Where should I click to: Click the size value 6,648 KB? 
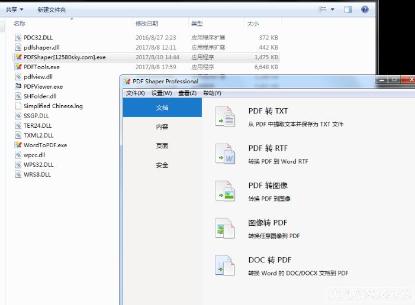pos(266,67)
